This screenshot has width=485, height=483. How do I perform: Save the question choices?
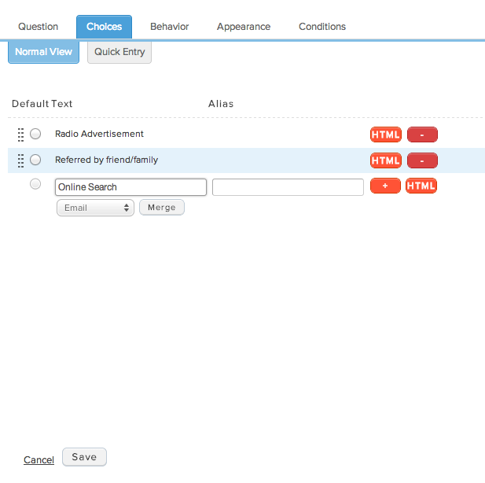tap(84, 457)
